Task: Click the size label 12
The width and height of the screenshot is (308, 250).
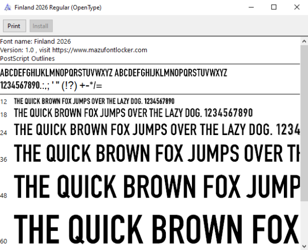Action: click(x=4, y=102)
